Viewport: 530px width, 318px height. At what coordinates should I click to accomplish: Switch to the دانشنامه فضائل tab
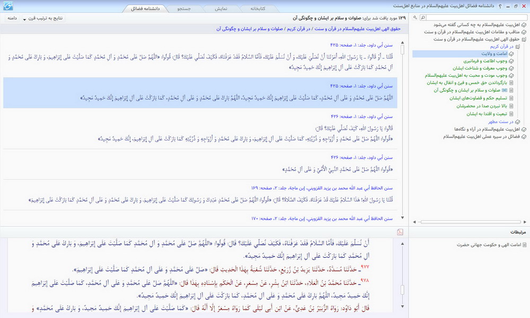(145, 8)
